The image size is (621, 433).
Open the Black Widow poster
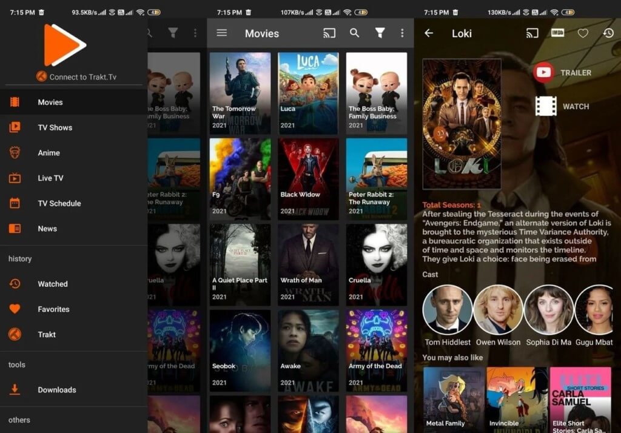point(308,179)
